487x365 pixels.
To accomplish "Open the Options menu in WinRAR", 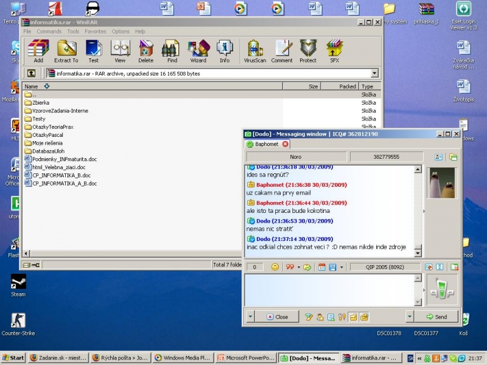I will 121,32.
